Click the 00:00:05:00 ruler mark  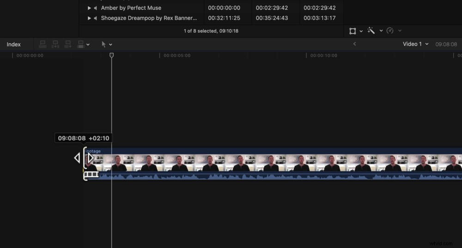[x=177, y=56]
